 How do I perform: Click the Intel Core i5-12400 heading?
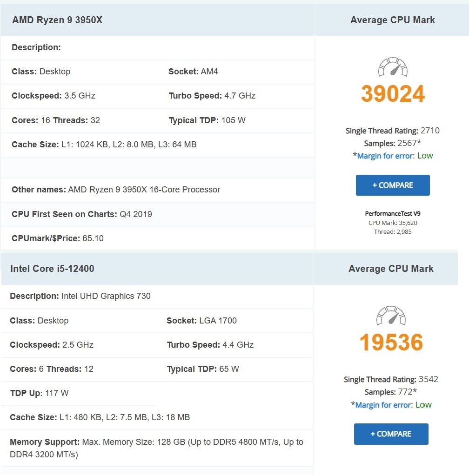[x=52, y=269]
